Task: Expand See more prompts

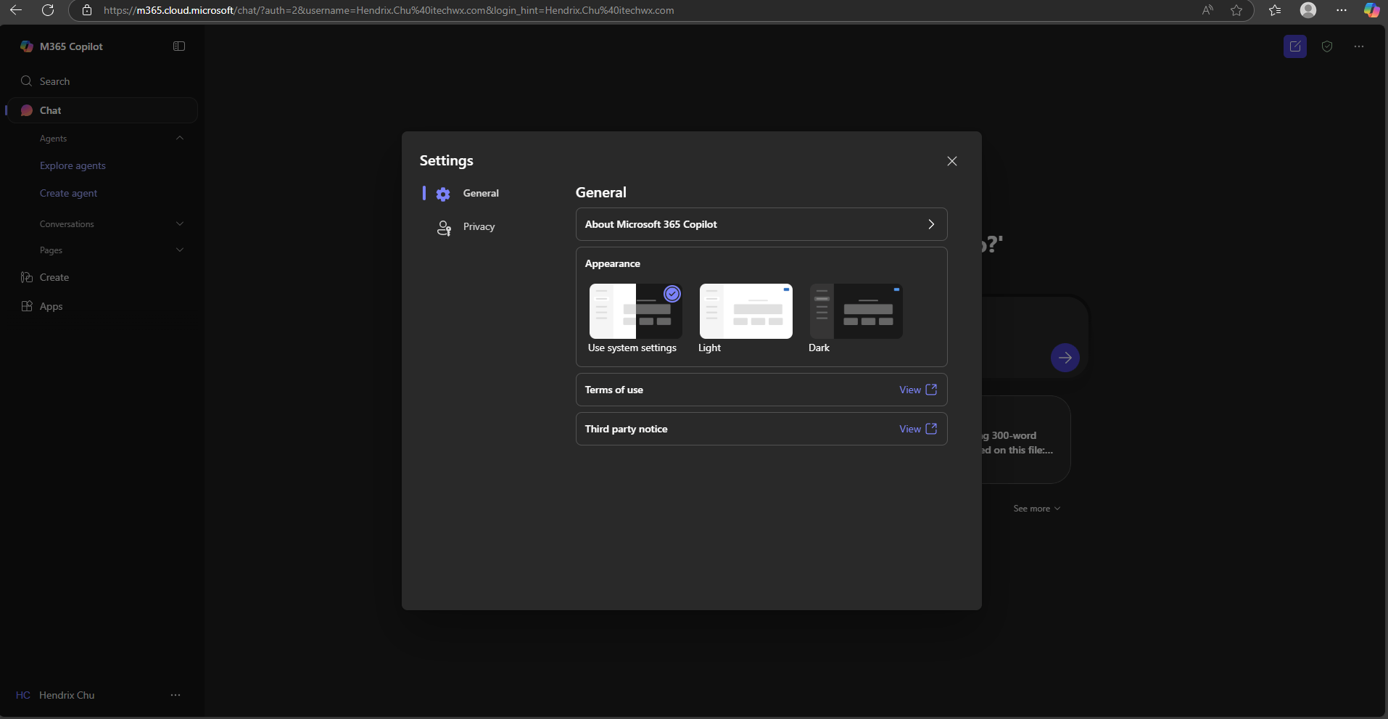Action: 1037,509
